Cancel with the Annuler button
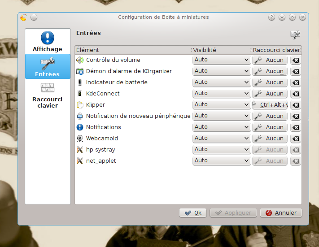 coord(281,213)
